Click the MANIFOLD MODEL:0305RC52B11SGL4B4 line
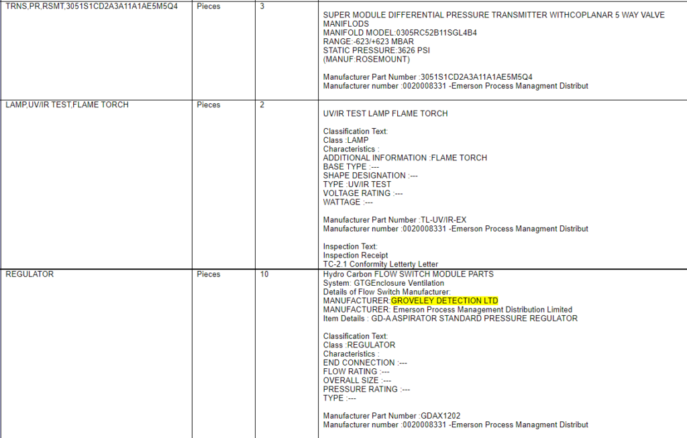The height and width of the screenshot is (438, 687). click(401, 33)
